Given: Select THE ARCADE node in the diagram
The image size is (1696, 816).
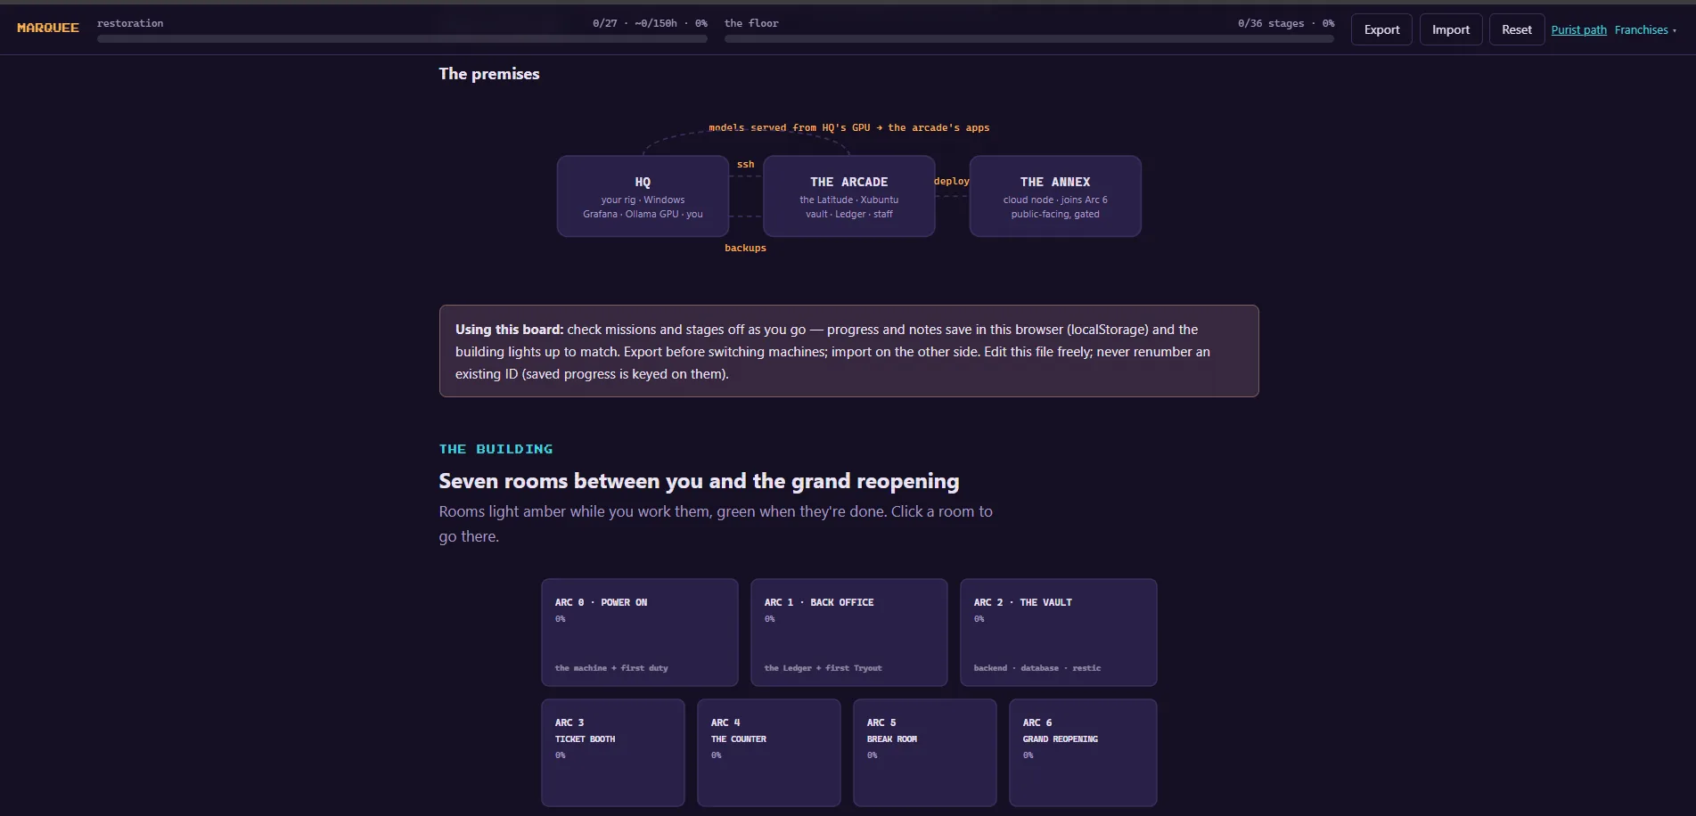Looking at the screenshot, I should pyautogui.click(x=849, y=196).
